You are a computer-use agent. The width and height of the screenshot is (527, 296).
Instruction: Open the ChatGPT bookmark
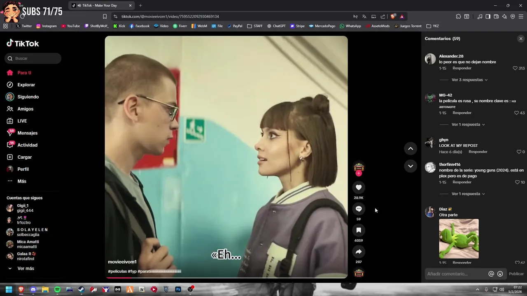(x=276, y=26)
